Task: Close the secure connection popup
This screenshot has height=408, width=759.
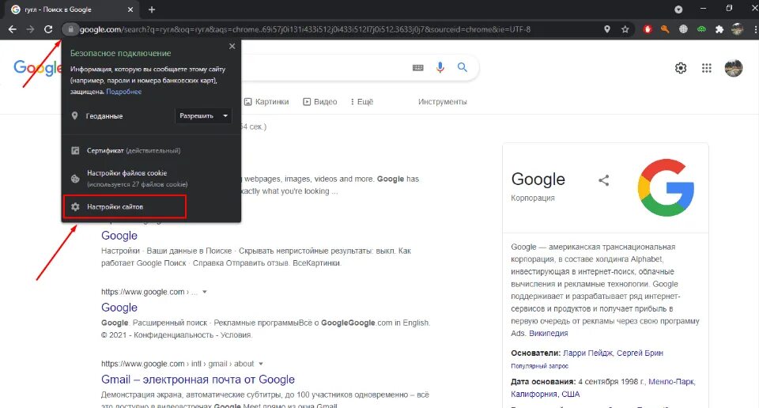Action: [x=232, y=47]
